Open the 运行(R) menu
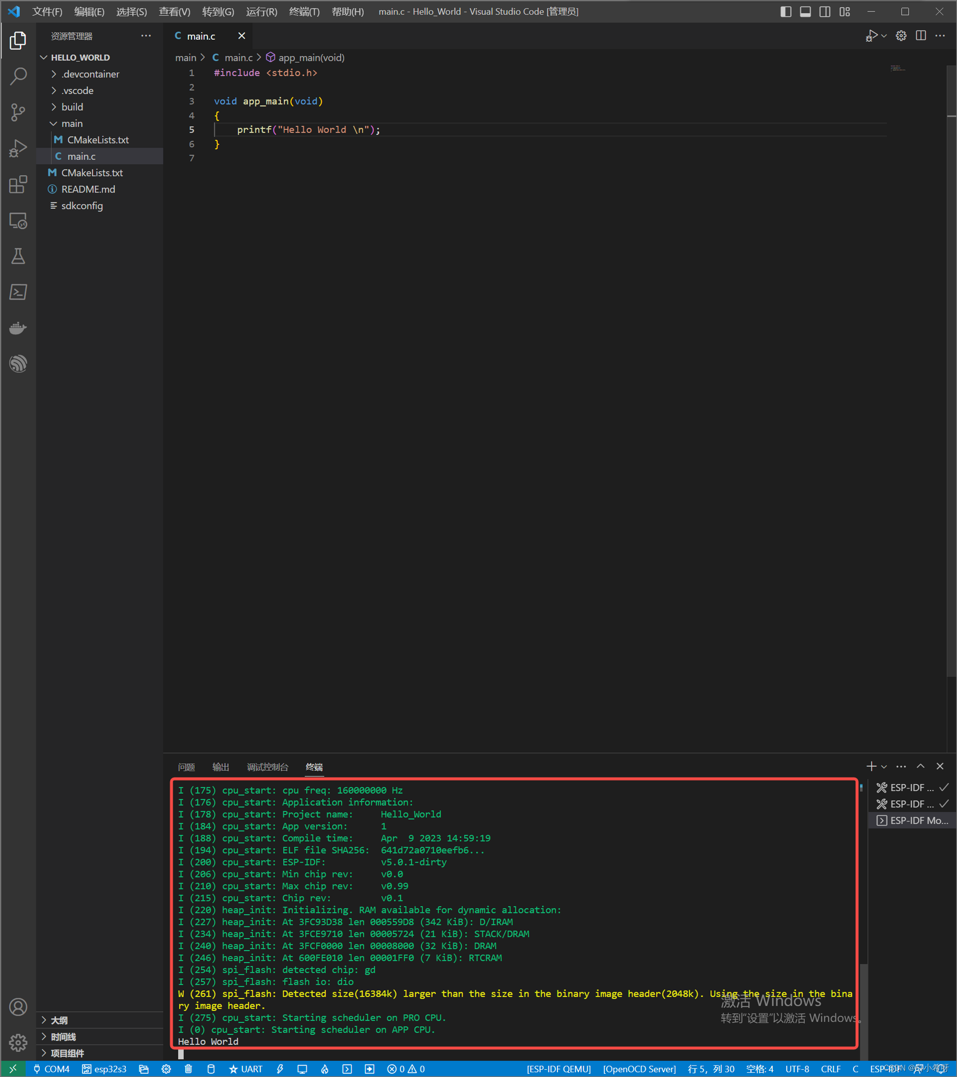This screenshot has height=1077, width=957. [x=261, y=11]
